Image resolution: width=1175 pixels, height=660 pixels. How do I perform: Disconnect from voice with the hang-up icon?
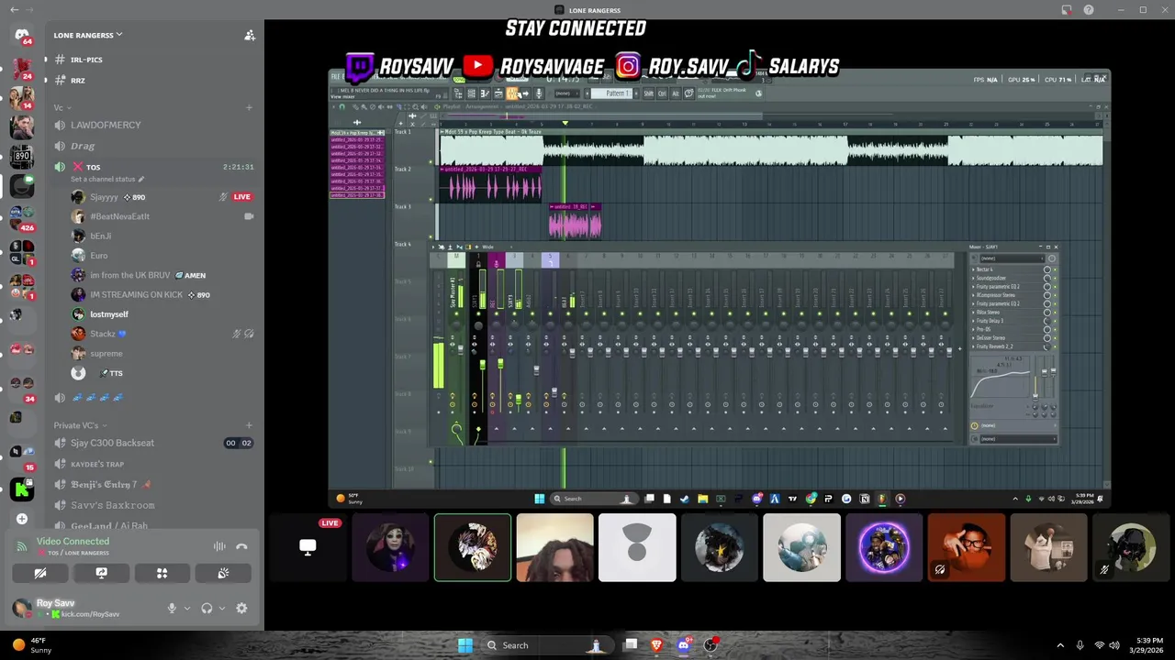click(241, 546)
